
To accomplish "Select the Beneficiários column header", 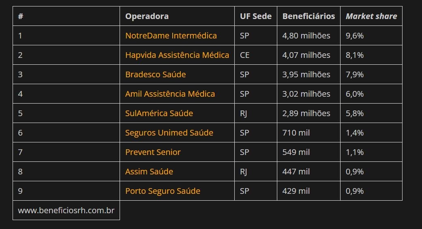I will (308, 16).
